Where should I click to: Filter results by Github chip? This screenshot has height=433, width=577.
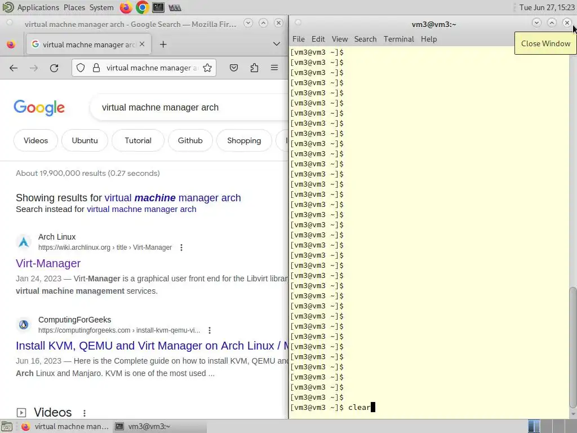190,140
